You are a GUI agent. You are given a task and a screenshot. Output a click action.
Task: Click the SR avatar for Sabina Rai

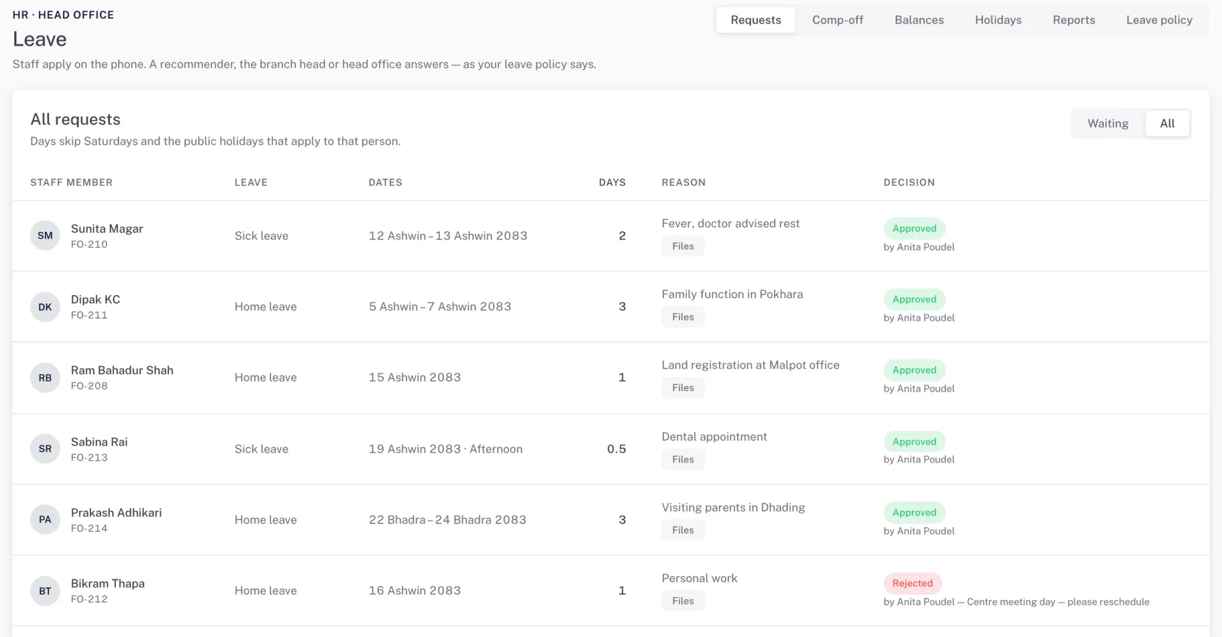pyautogui.click(x=45, y=448)
